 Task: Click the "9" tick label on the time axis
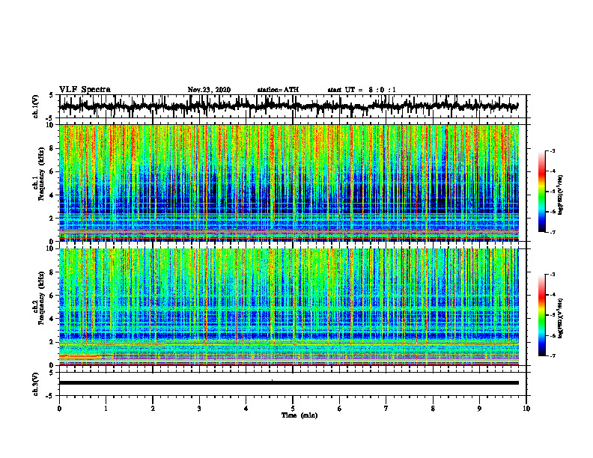479,409
